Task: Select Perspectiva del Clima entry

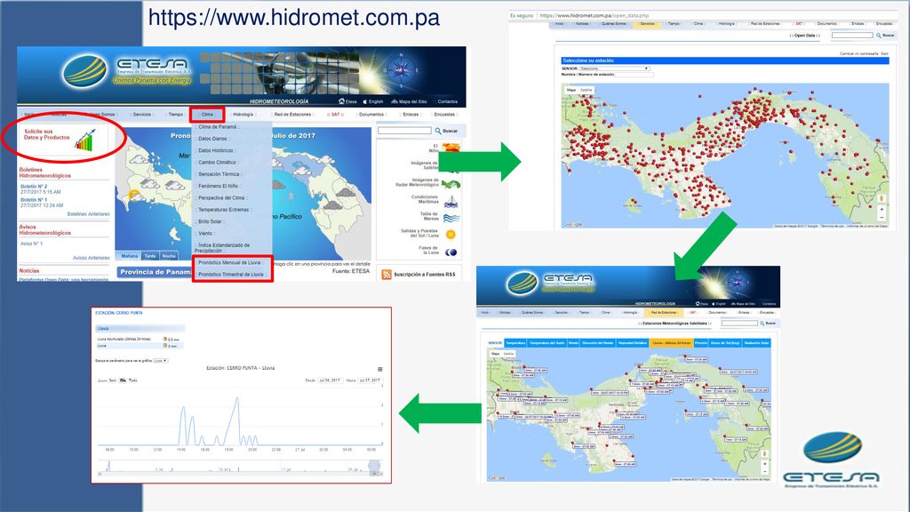Action: [221, 198]
